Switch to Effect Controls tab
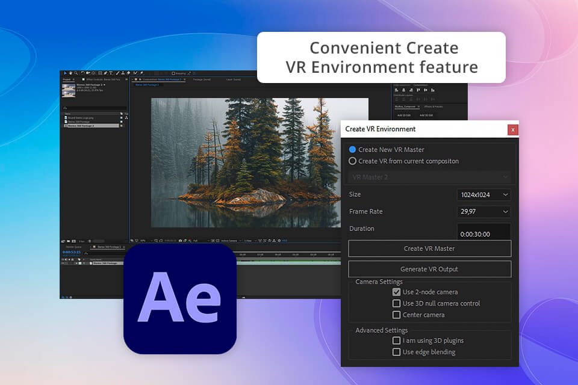 pos(103,79)
